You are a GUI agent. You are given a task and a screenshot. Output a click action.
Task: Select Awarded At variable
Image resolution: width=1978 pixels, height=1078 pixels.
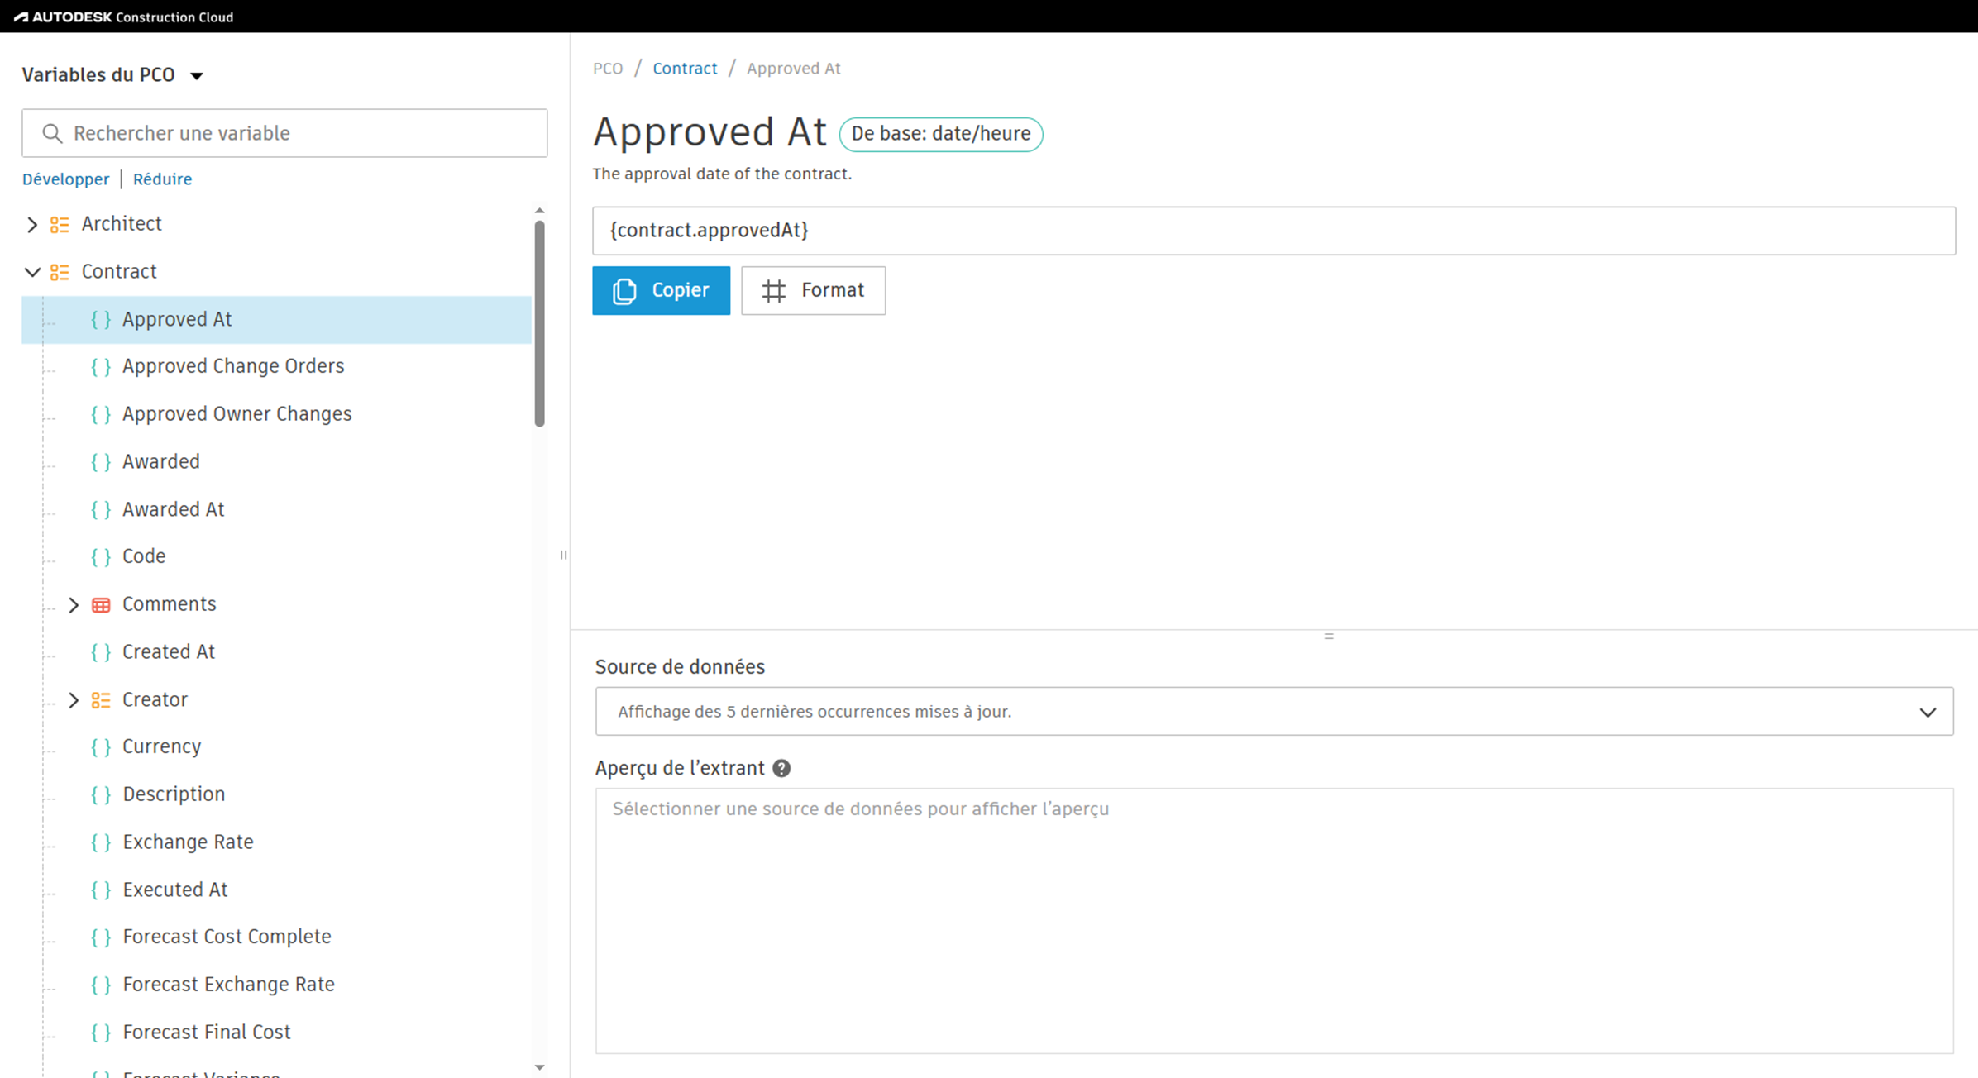173,509
